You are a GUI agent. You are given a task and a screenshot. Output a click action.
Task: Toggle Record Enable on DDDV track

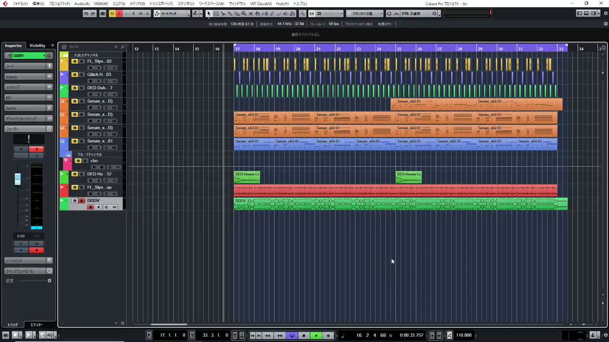pyautogui.click(x=90, y=207)
